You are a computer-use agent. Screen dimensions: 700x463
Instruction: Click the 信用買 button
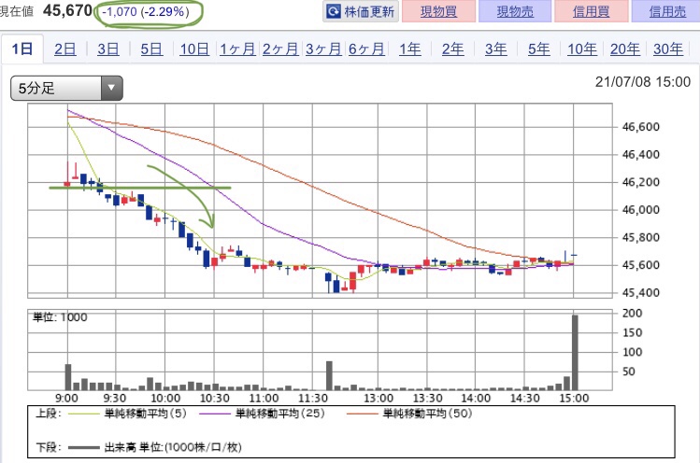point(591,11)
